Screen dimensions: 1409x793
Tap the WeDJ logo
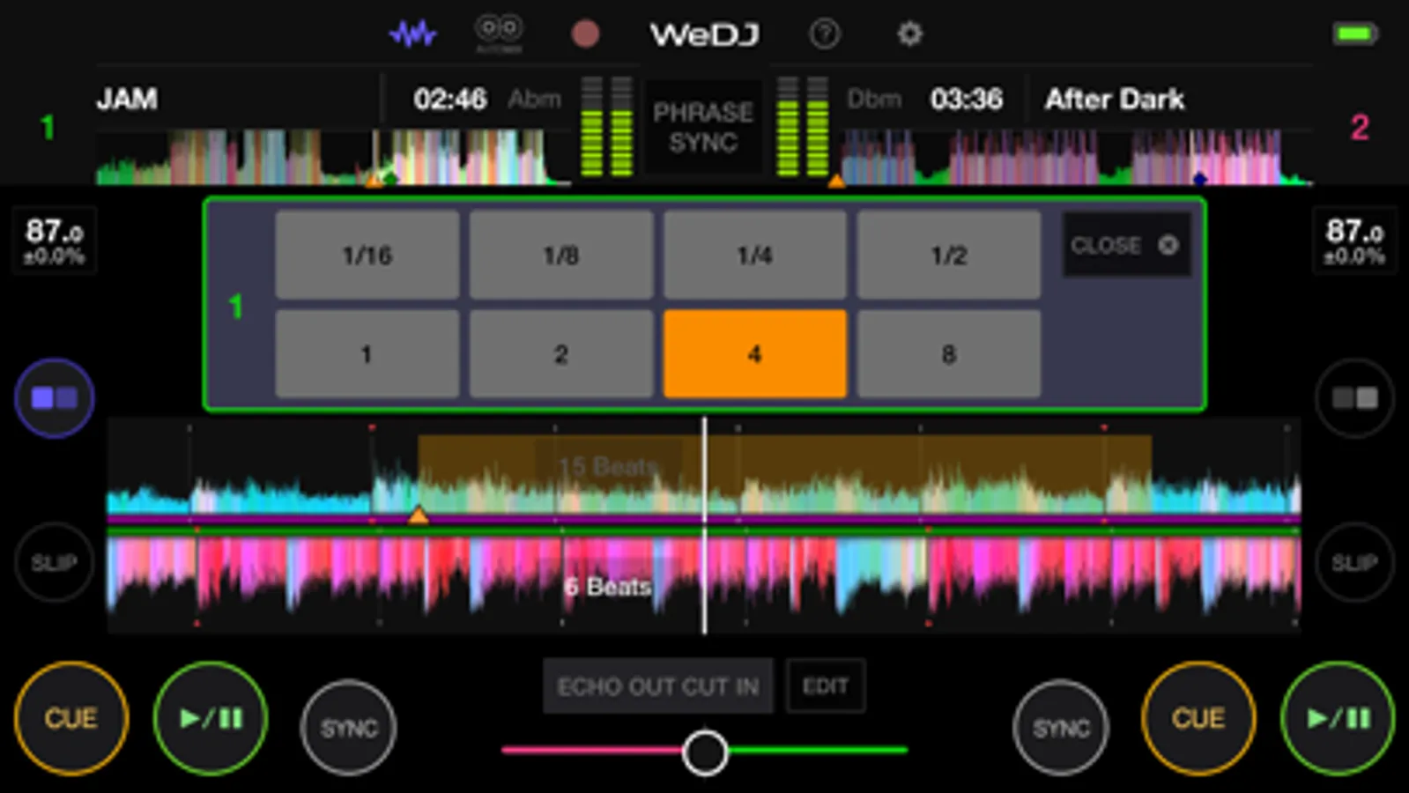pyautogui.click(x=705, y=34)
